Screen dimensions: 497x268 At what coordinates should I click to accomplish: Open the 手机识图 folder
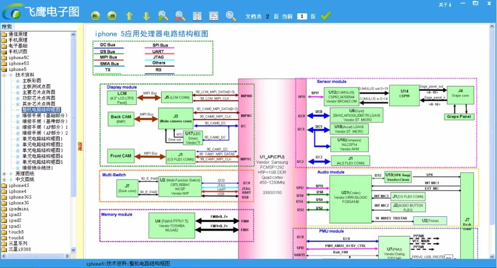click(18, 52)
